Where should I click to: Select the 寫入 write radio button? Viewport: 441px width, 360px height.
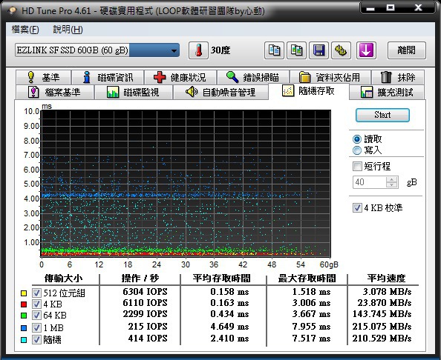pos(357,150)
